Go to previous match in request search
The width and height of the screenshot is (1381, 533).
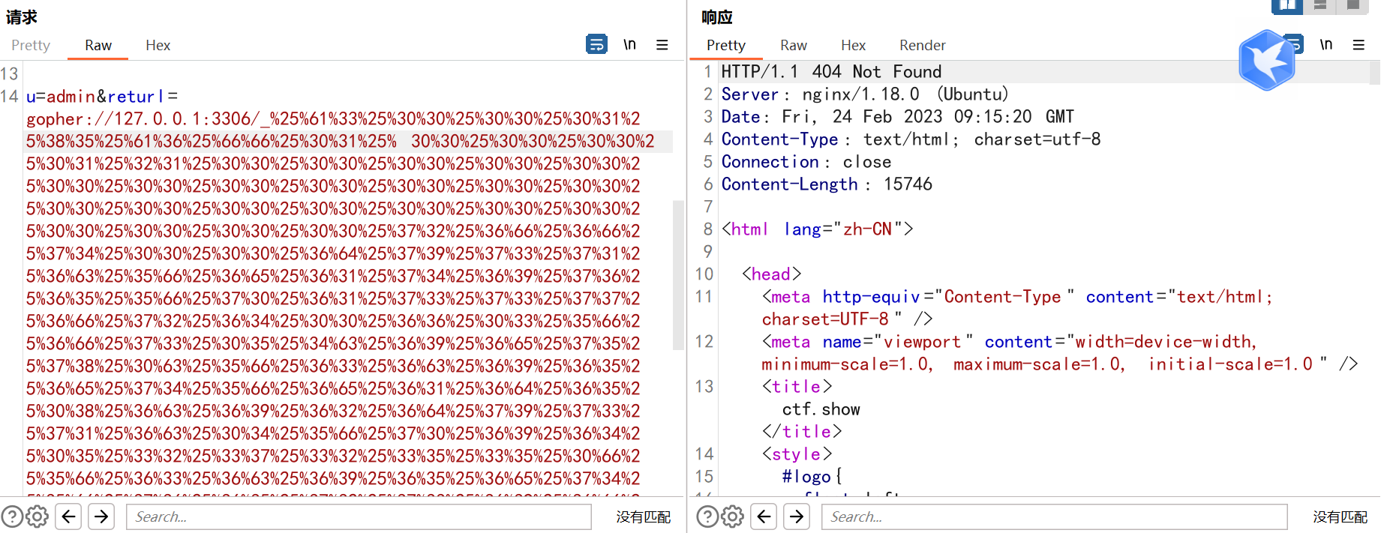(x=69, y=517)
